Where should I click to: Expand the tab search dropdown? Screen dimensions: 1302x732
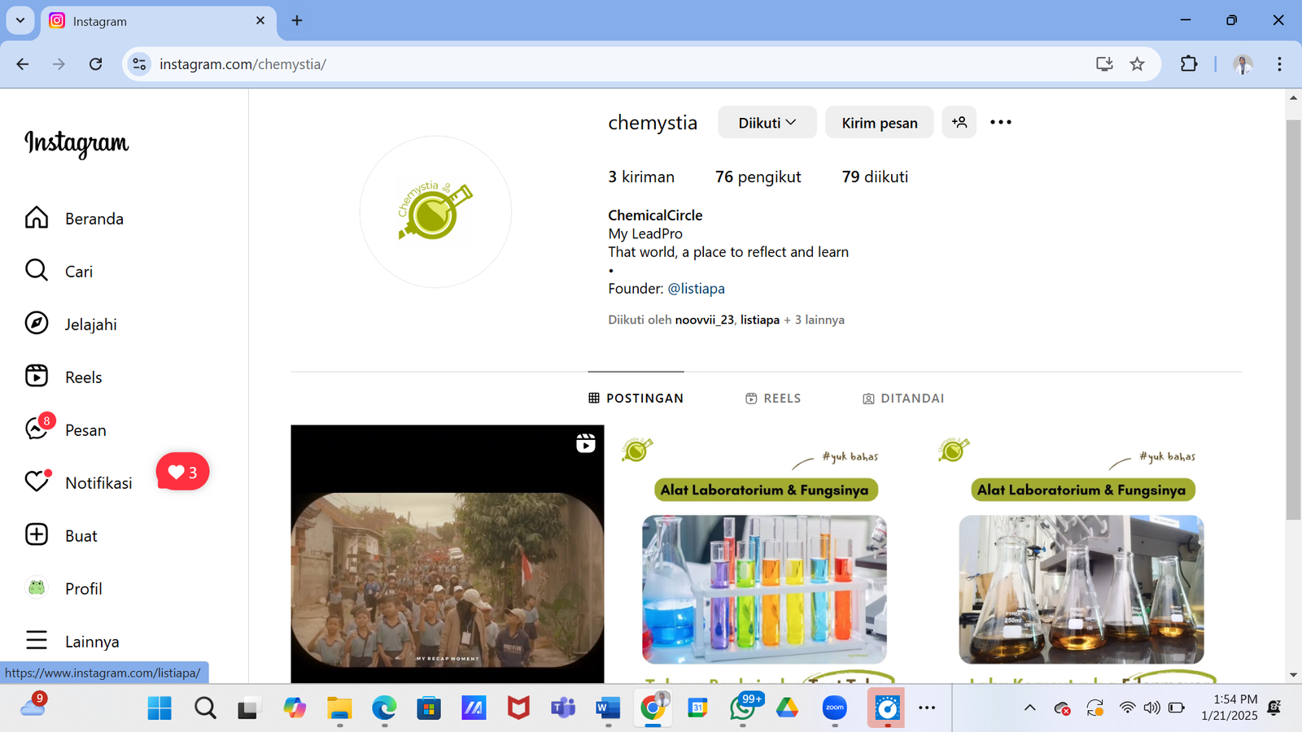pyautogui.click(x=20, y=20)
